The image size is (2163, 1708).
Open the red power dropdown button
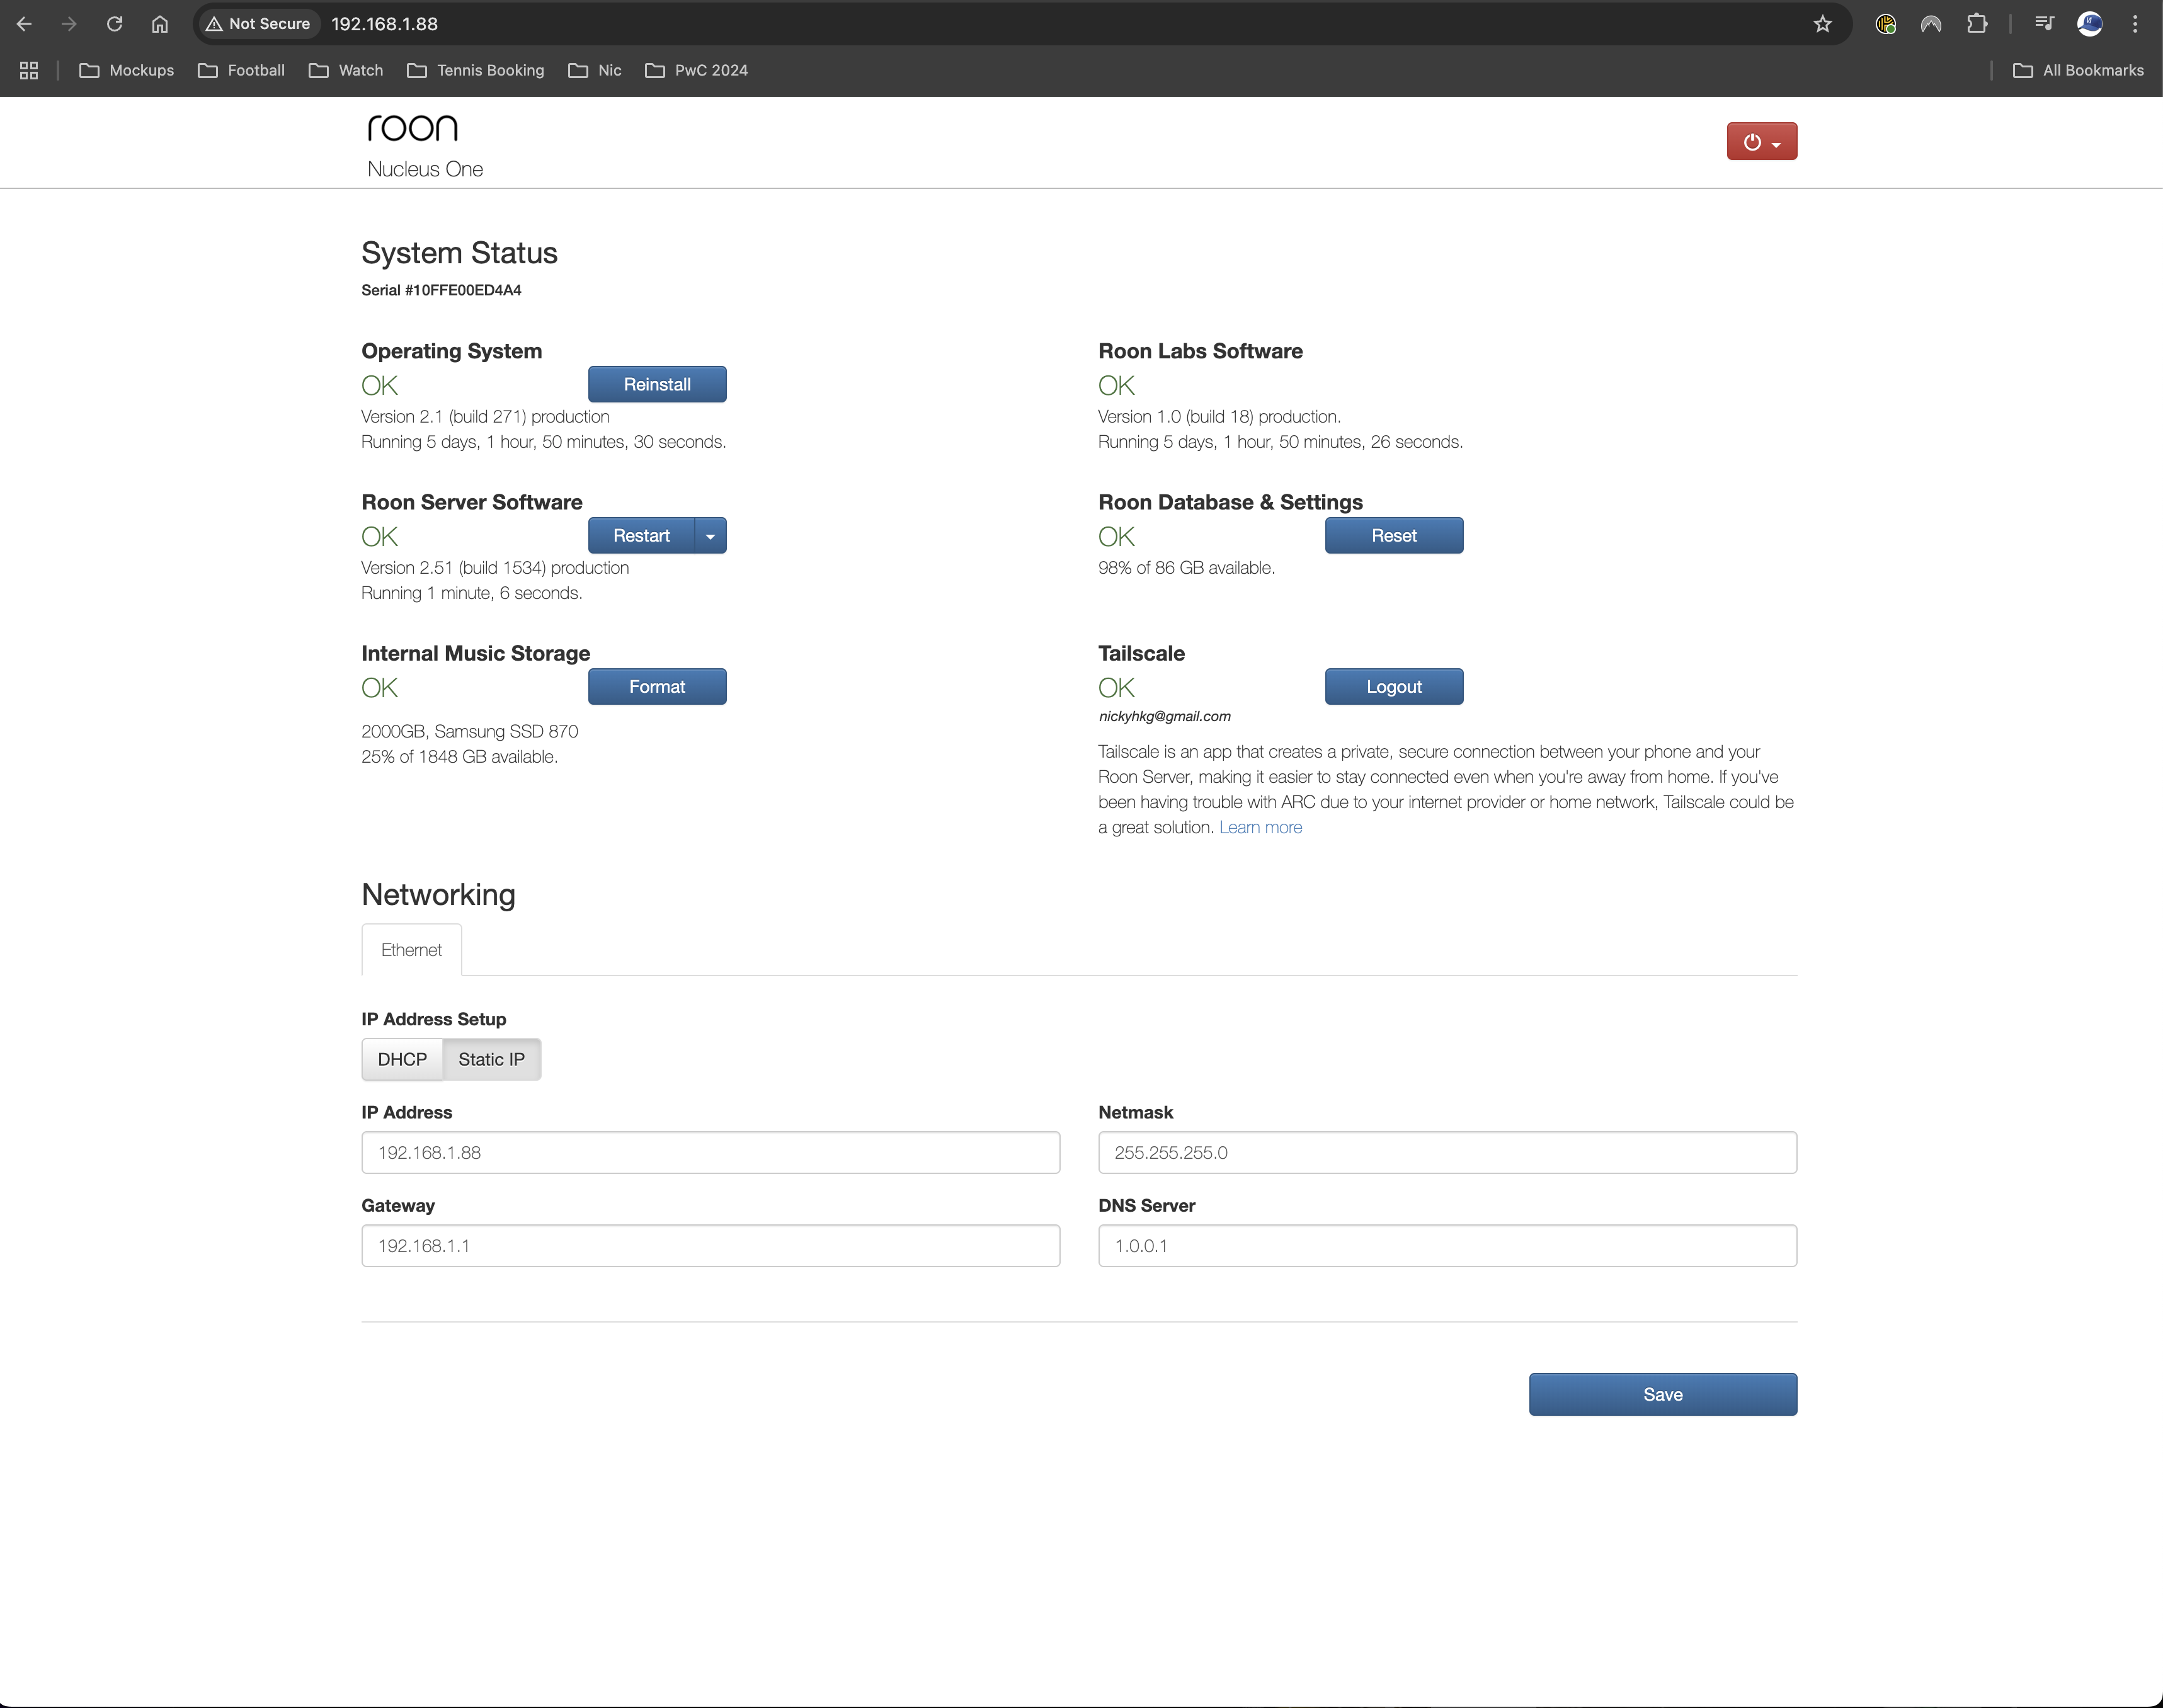tap(1762, 142)
